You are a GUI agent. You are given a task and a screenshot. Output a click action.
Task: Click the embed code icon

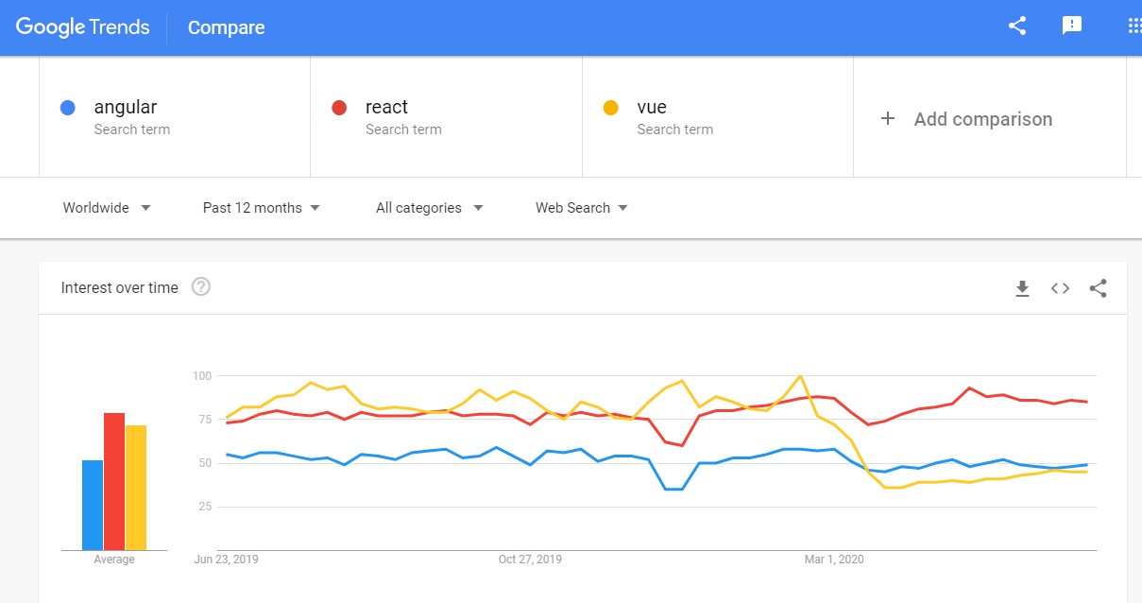point(1060,288)
